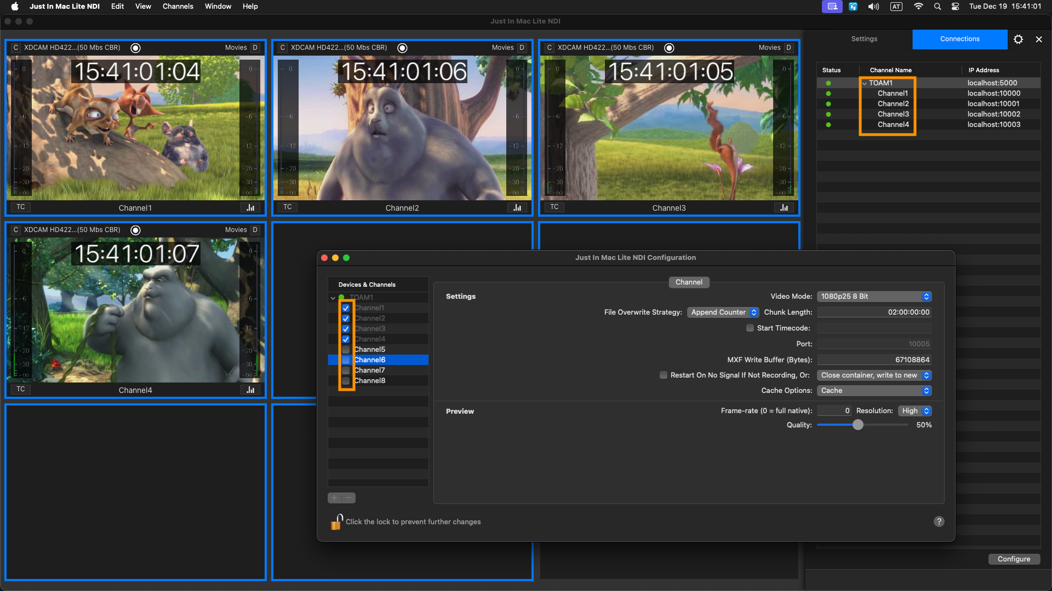Image resolution: width=1052 pixels, height=591 pixels.
Task: Open the Window menu
Action: coord(218,7)
